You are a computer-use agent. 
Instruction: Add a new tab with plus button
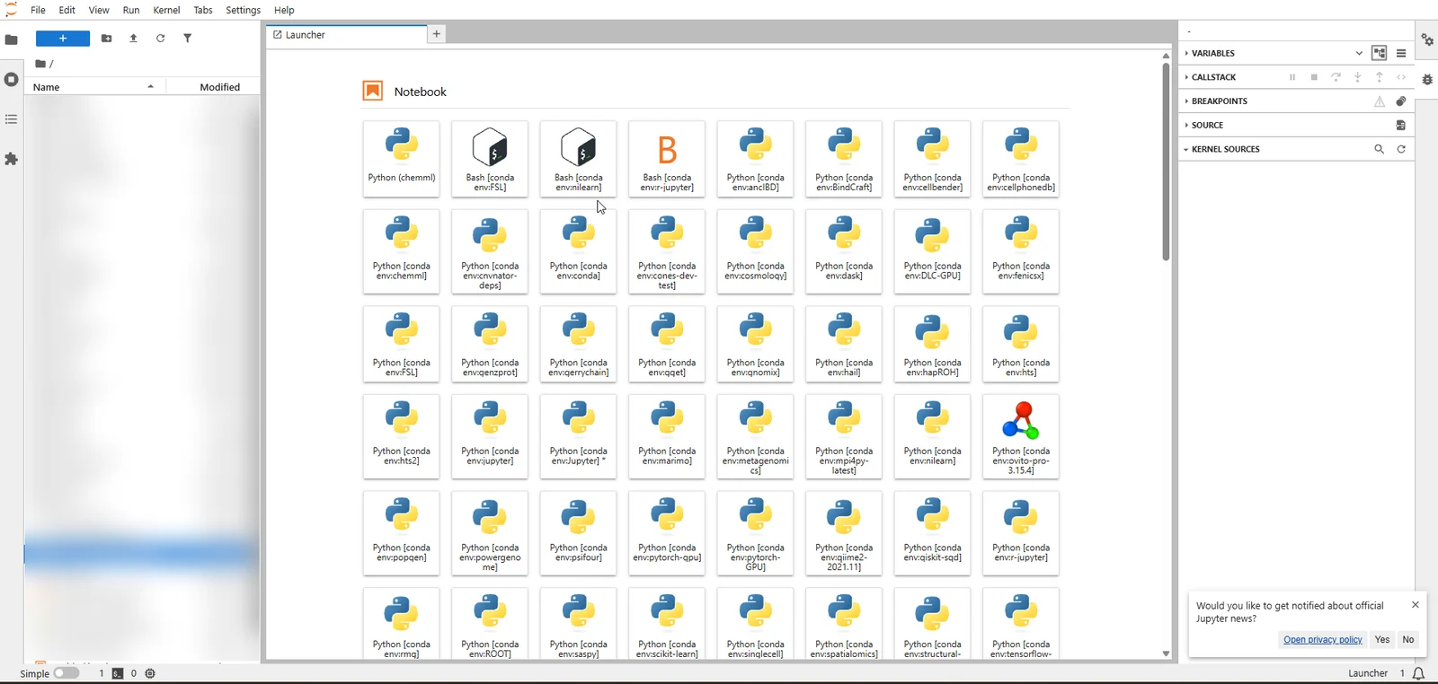point(436,34)
